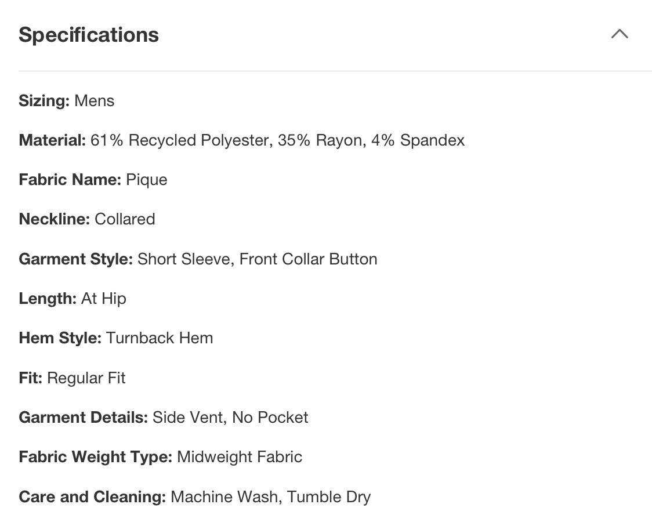Click the Garment Details label
Viewport: 652px width, 515px height.
tap(83, 418)
